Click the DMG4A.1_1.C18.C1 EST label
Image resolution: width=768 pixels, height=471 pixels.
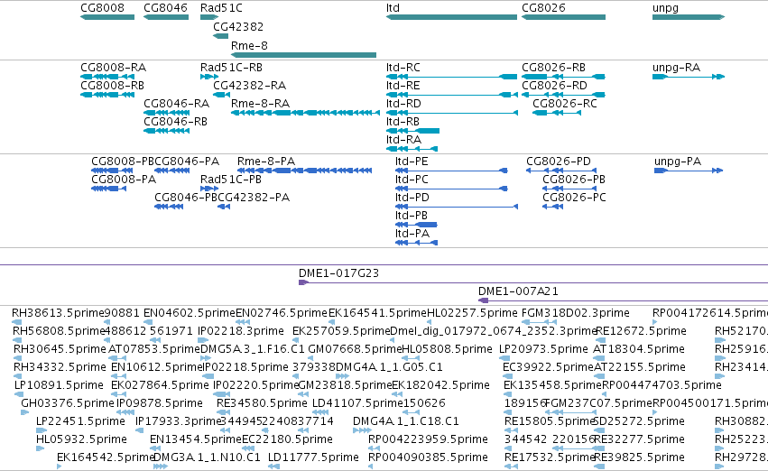point(405,421)
